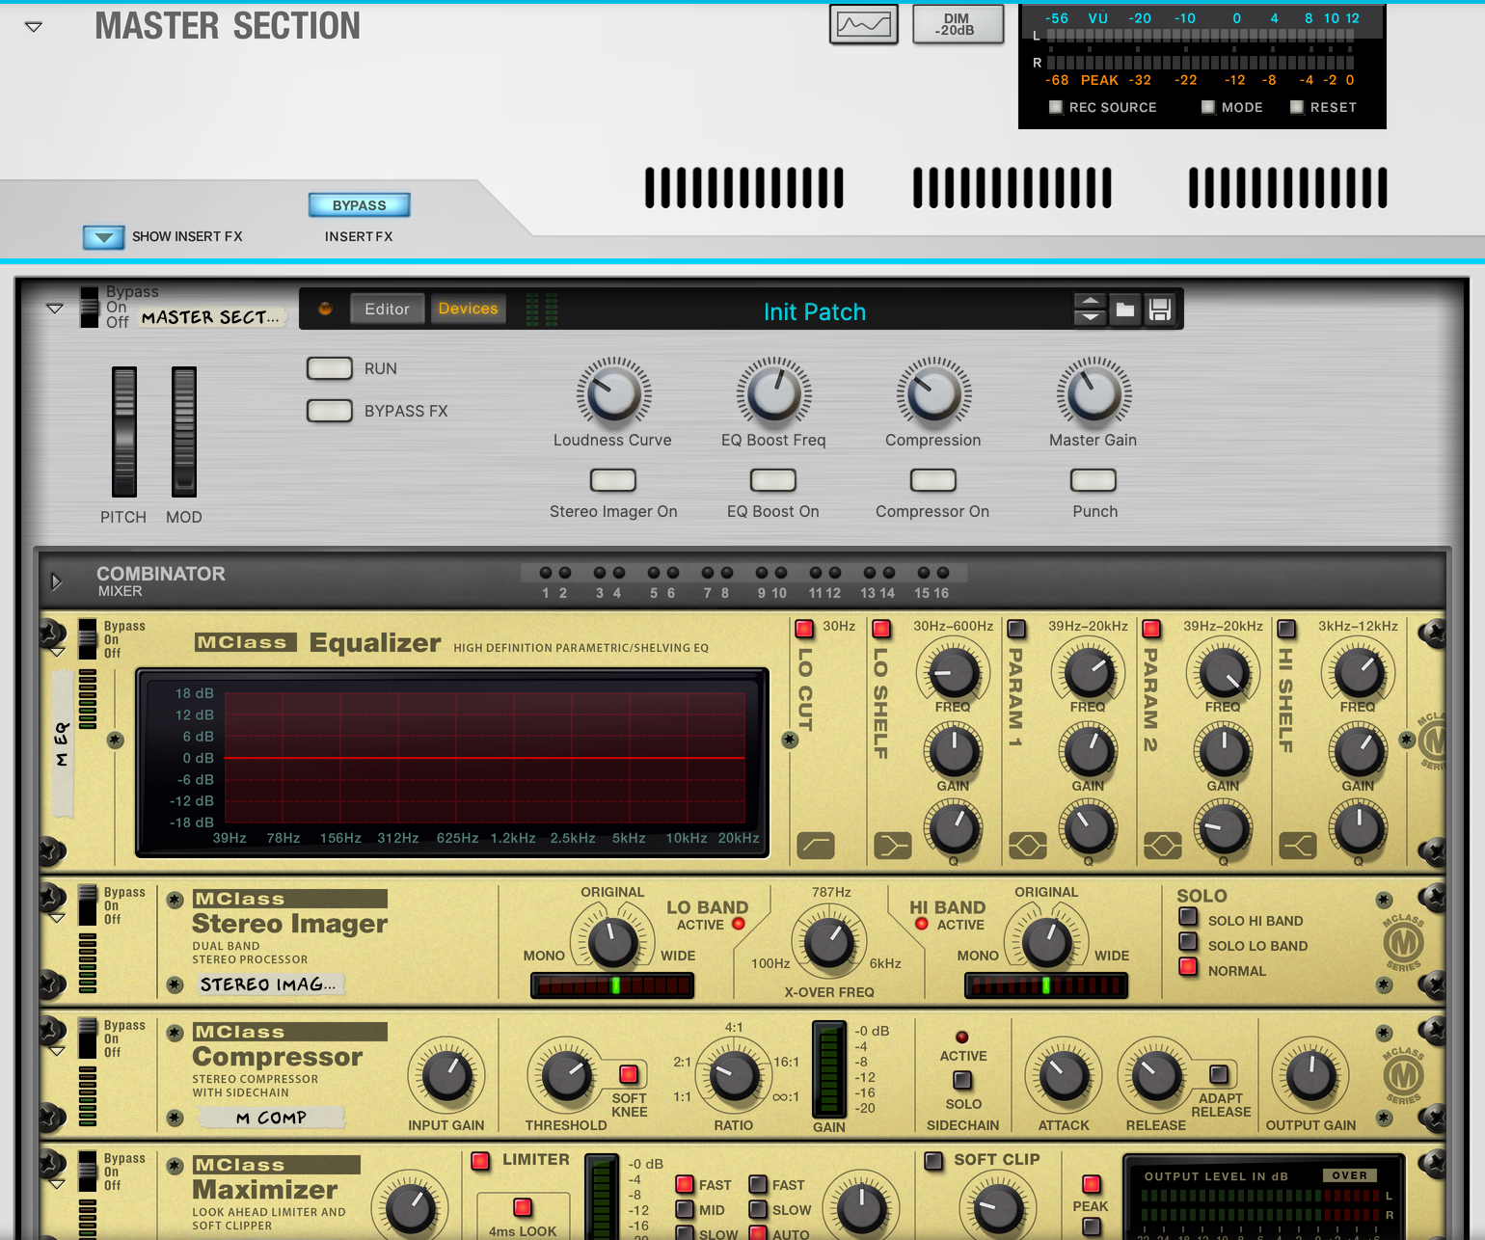This screenshot has width=1485, height=1240.
Task: Toggle the HI BAND ACTIVE indicator
Action: click(922, 924)
